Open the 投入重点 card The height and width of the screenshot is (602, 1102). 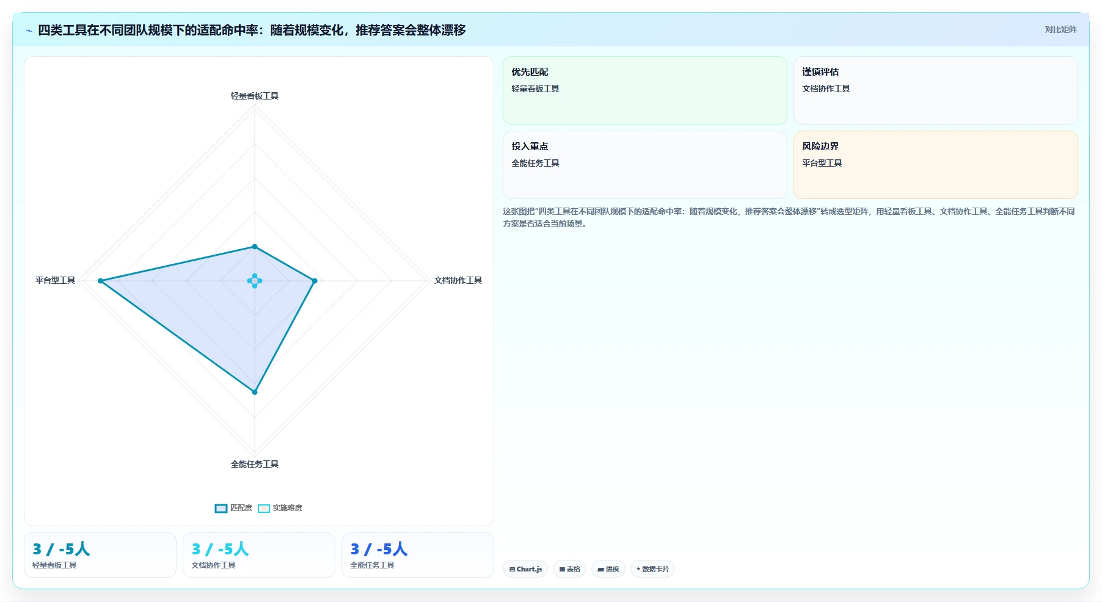(645, 165)
